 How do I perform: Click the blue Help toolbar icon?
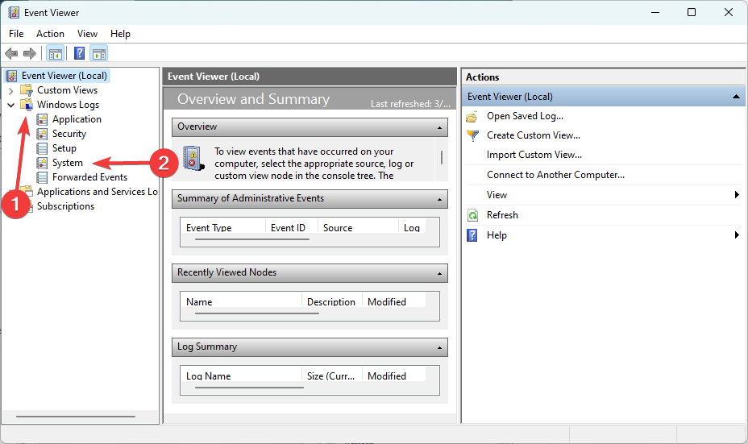coord(79,54)
